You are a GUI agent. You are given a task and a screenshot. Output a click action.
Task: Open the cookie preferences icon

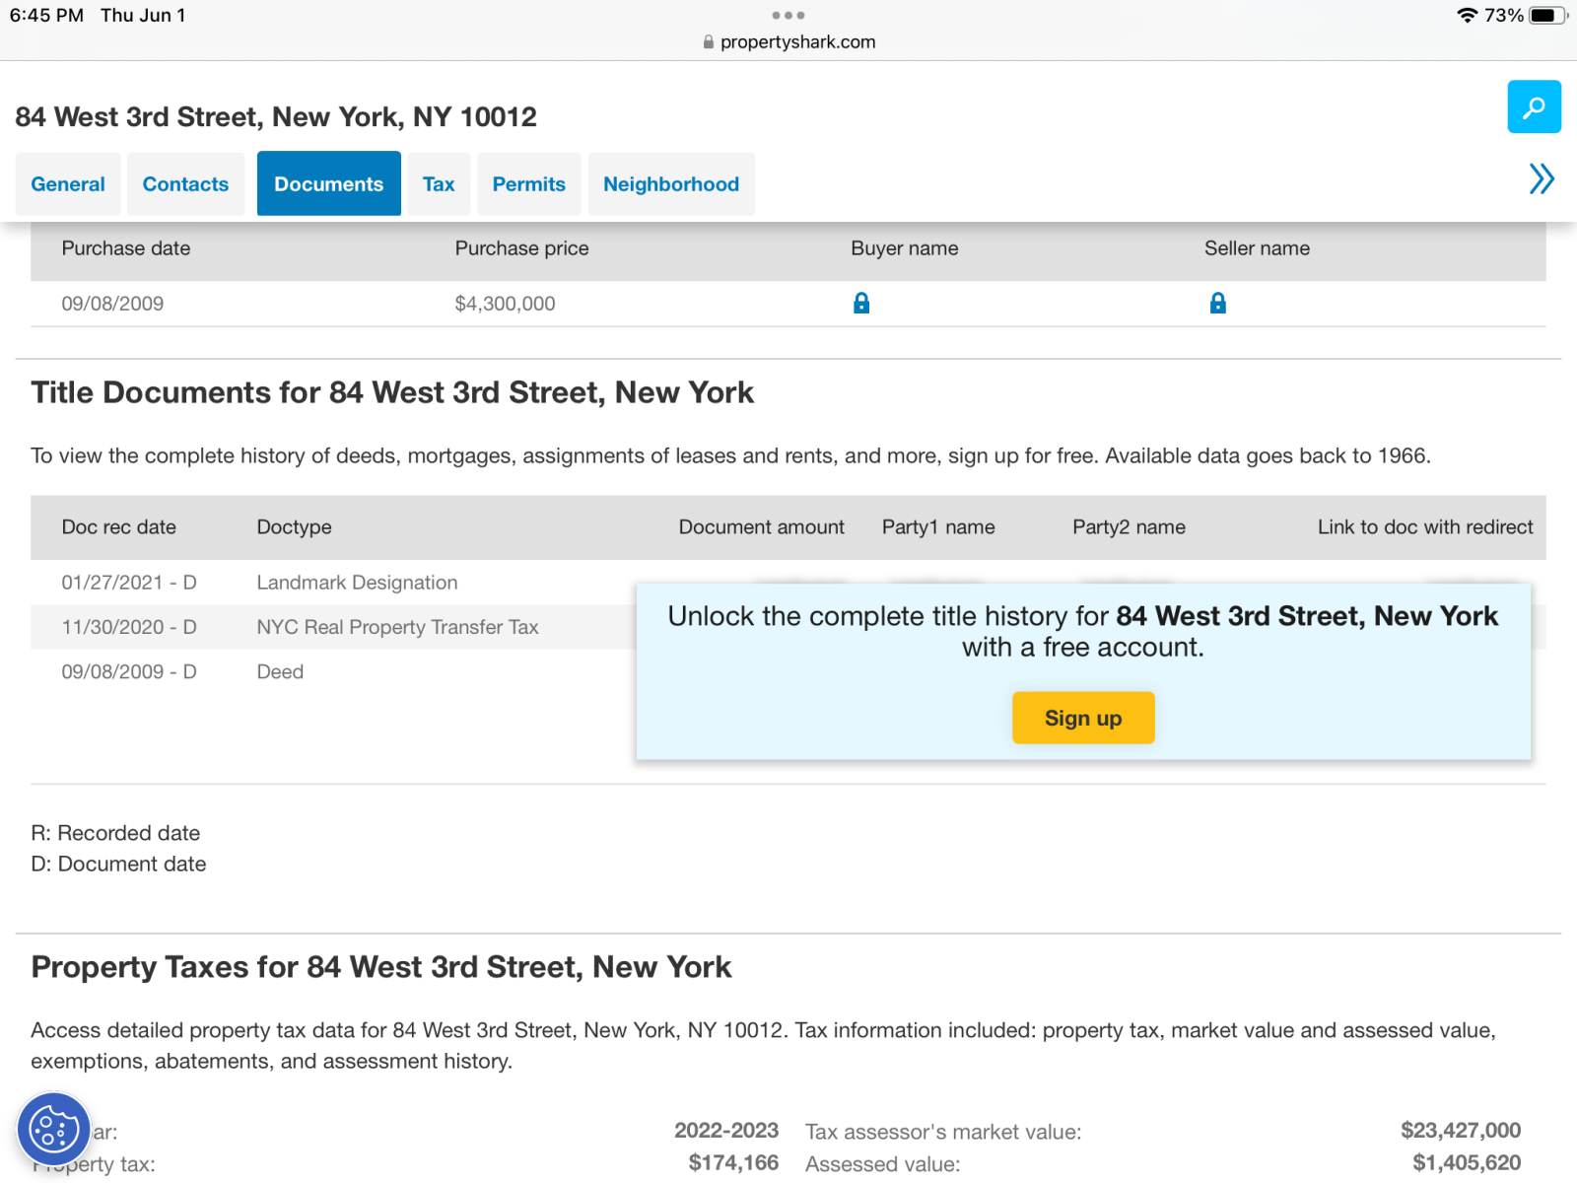point(54,1129)
